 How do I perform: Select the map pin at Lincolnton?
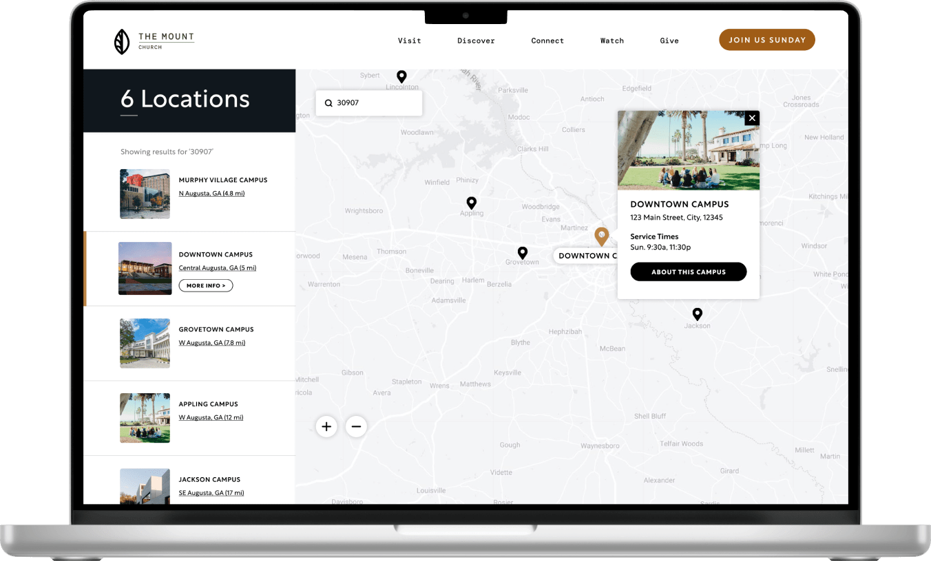tap(401, 76)
